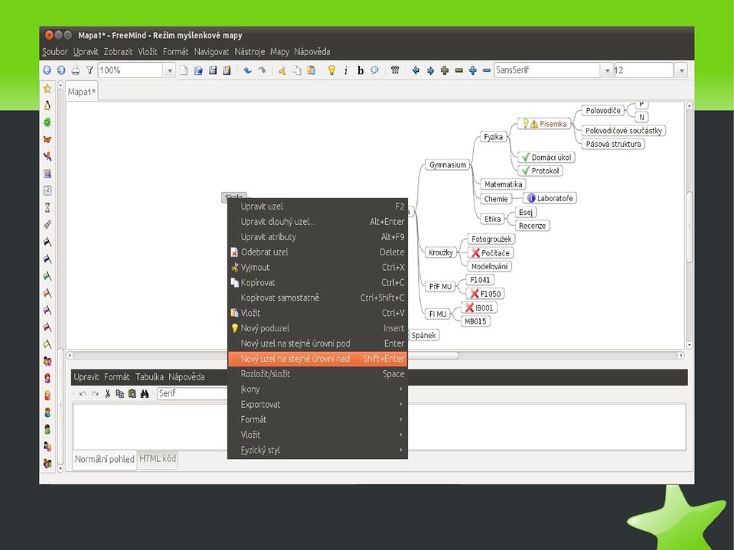The height and width of the screenshot is (550, 734).
Task: Select the star icon in the icon sidebar
Action: click(x=47, y=88)
